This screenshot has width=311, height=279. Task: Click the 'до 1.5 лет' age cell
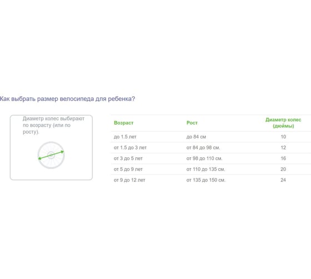point(125,137)
